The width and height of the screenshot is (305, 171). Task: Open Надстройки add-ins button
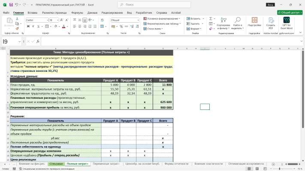[254, 22]
